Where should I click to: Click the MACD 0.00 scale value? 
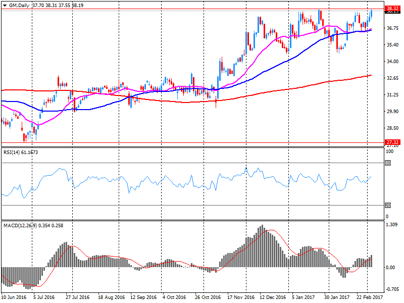[x=391, y=267]
